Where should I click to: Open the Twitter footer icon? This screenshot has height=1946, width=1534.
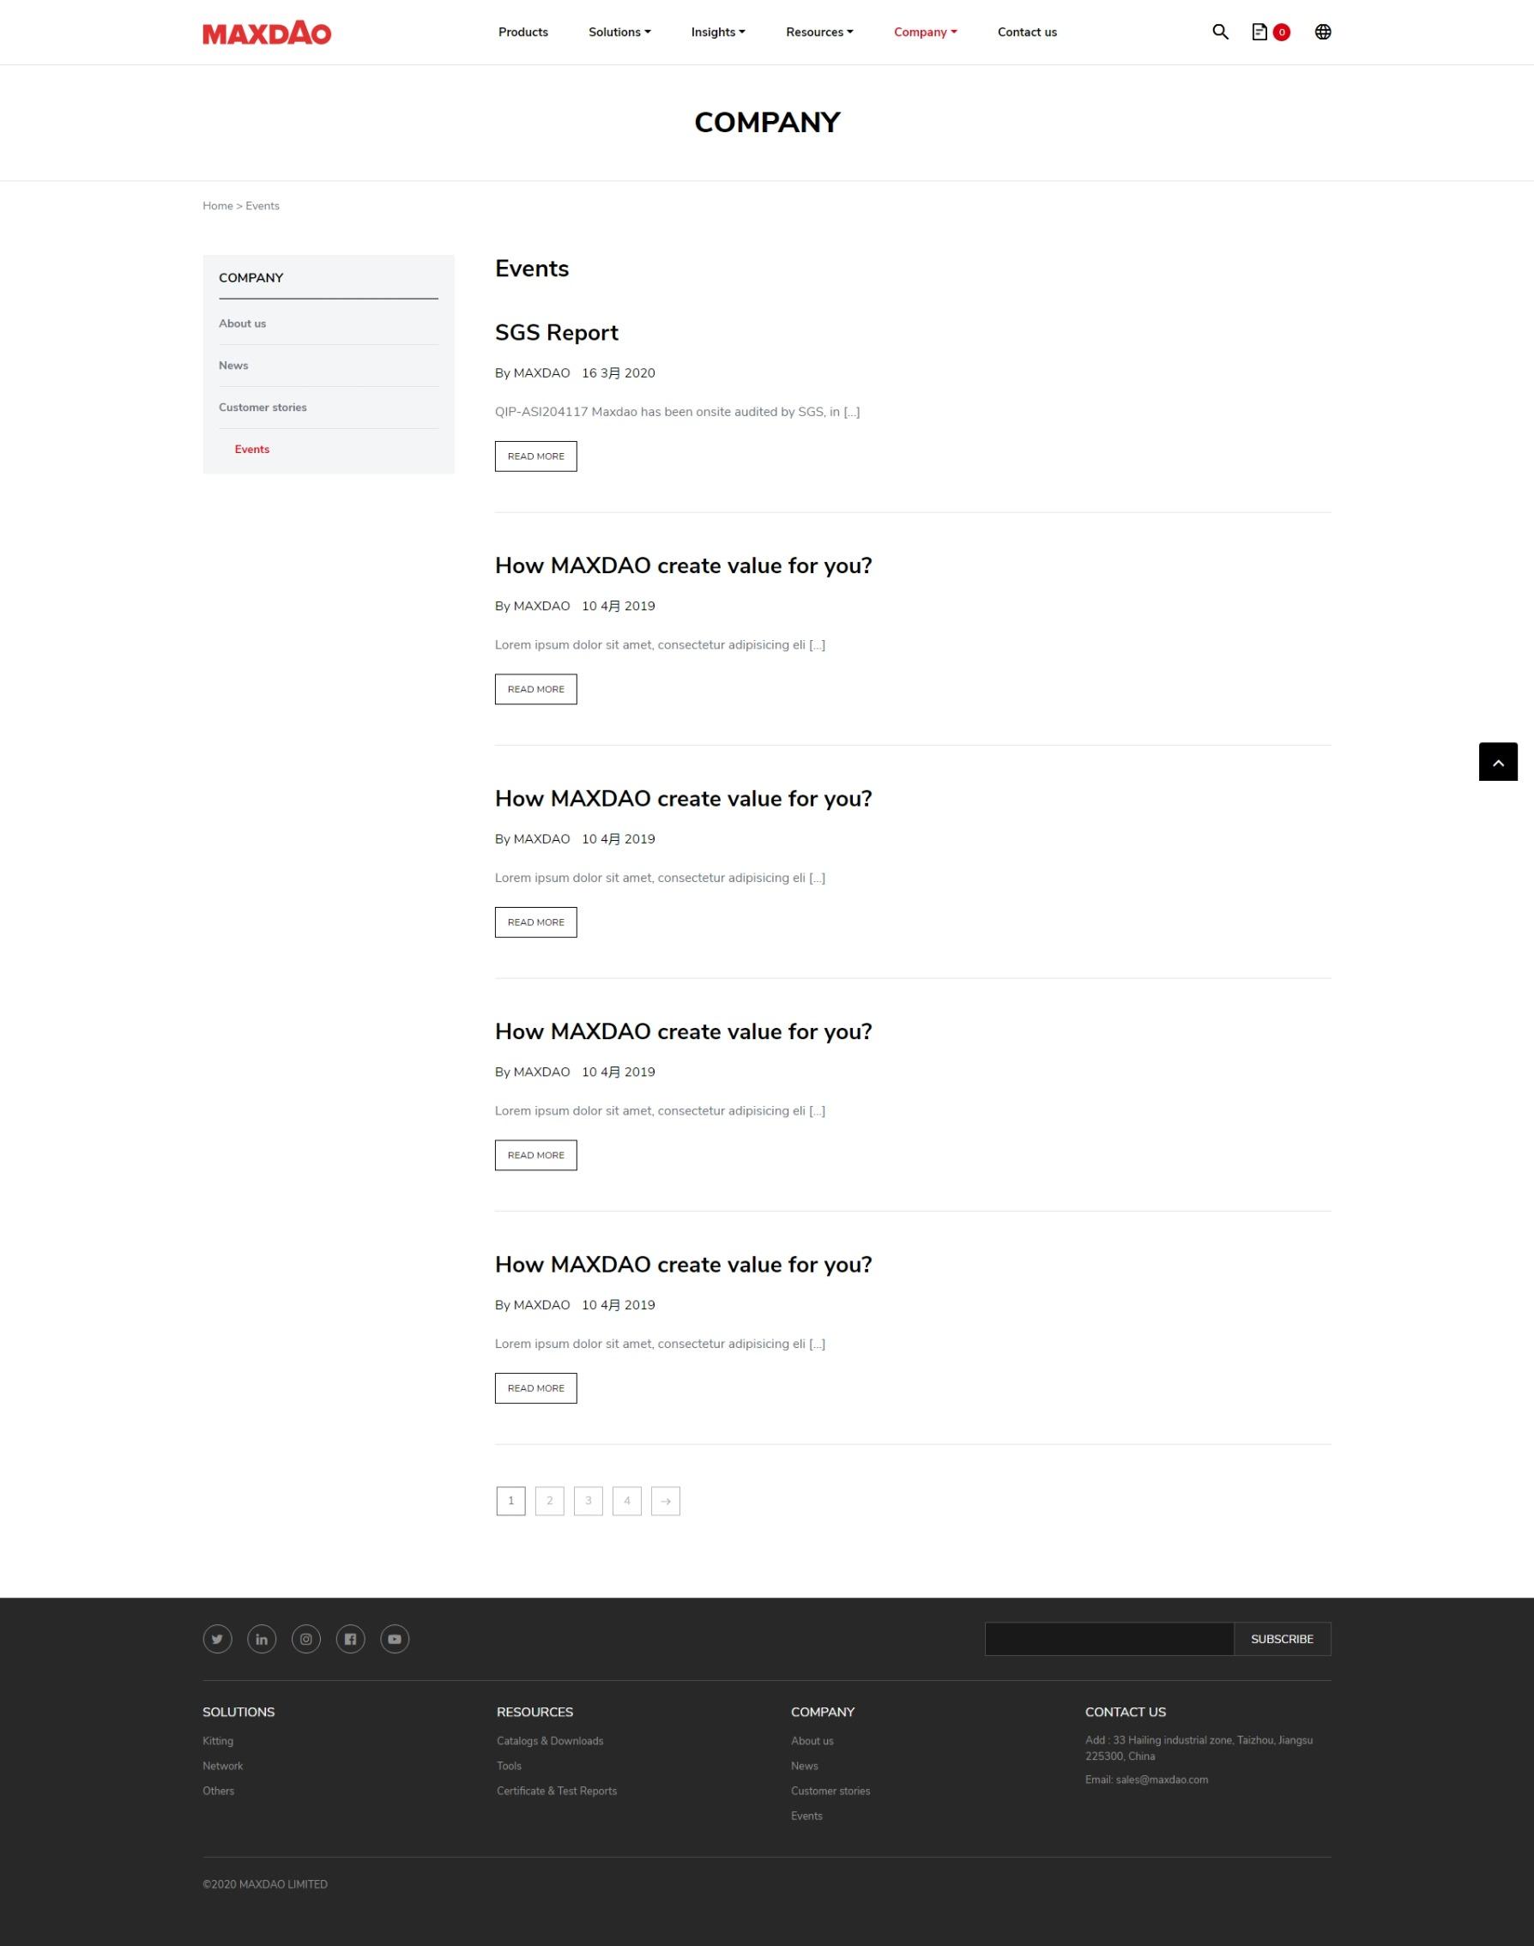(217, 1639)
